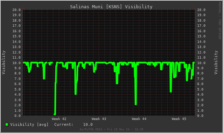Select the Week 42 axis label
Screen dimensions: 223x133
(x=59, y=119)
